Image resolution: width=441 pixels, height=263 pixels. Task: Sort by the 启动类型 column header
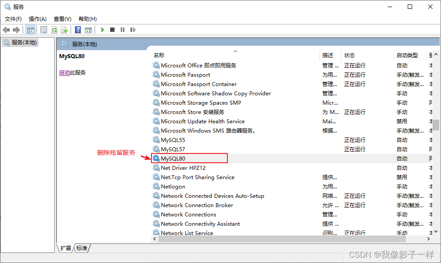(x=409, y=55)
